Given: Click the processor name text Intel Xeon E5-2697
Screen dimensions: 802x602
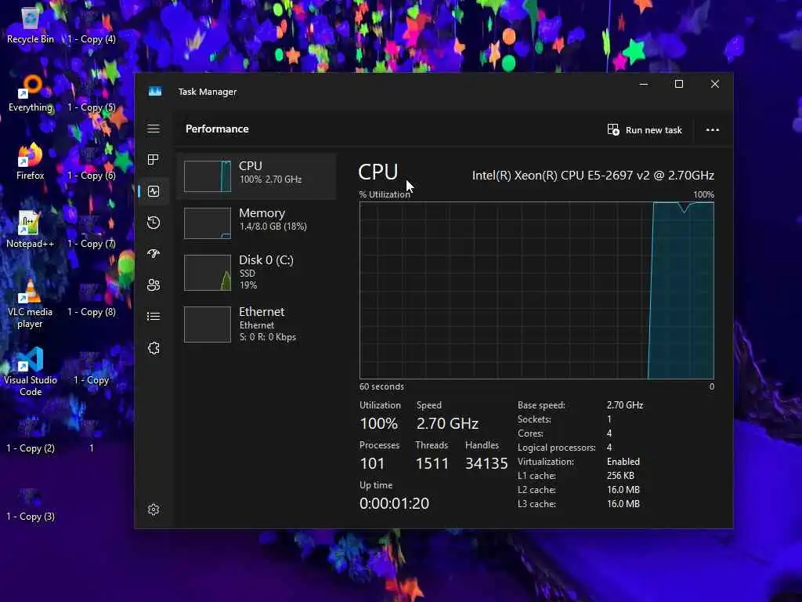Looking at the screenshot, I should [593, 176].
